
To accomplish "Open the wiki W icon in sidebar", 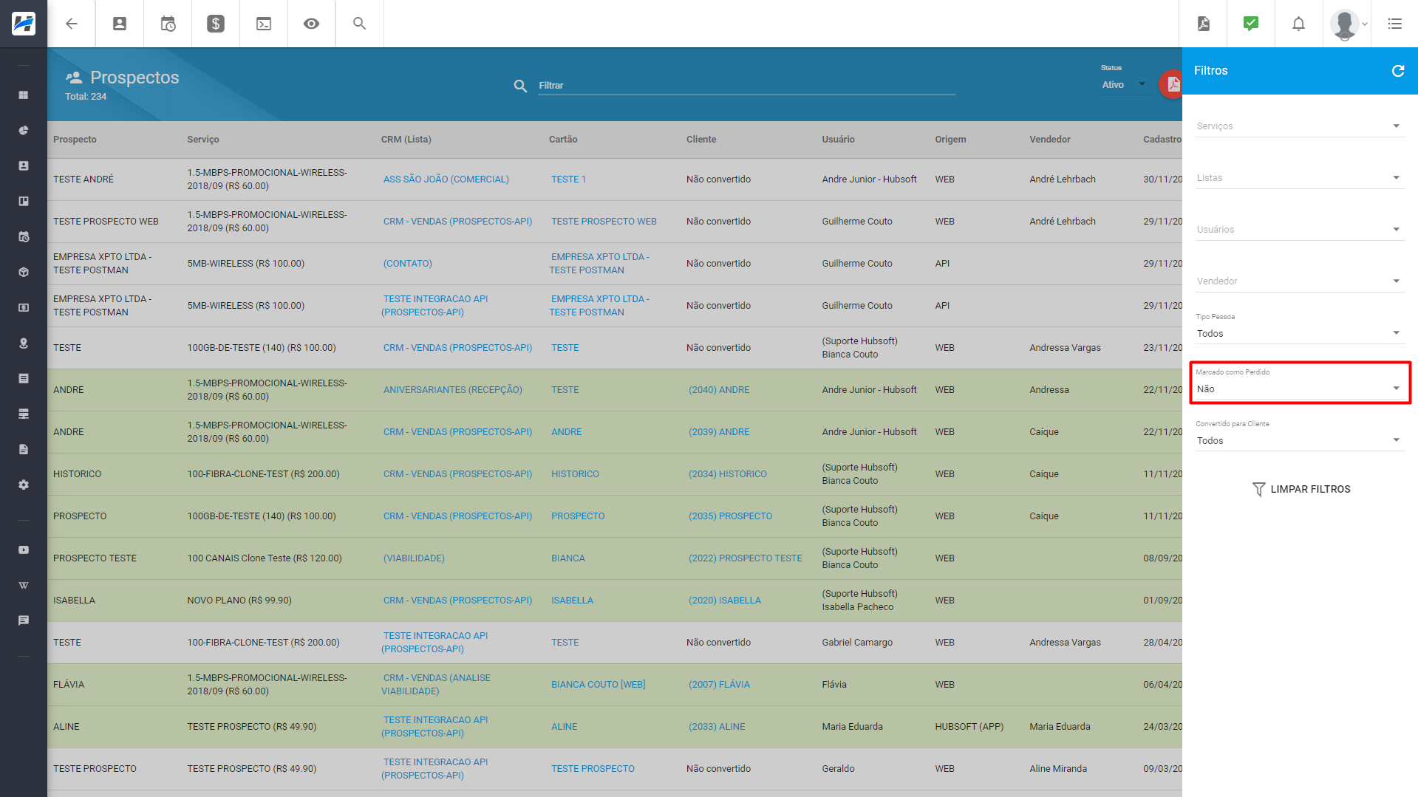I will click(24, 585).
